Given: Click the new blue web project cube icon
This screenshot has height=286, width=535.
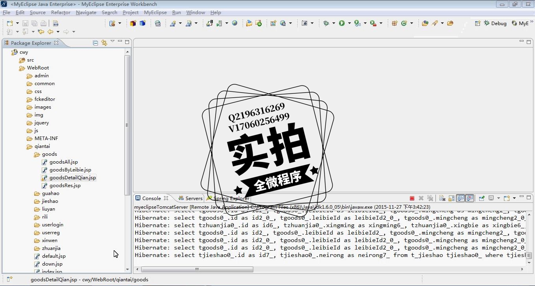Looking at the screenshot, I should 142,23.
